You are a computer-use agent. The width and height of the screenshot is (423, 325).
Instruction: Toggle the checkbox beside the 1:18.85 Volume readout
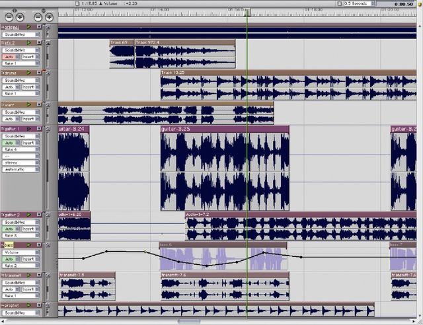(x=77, y=3)
